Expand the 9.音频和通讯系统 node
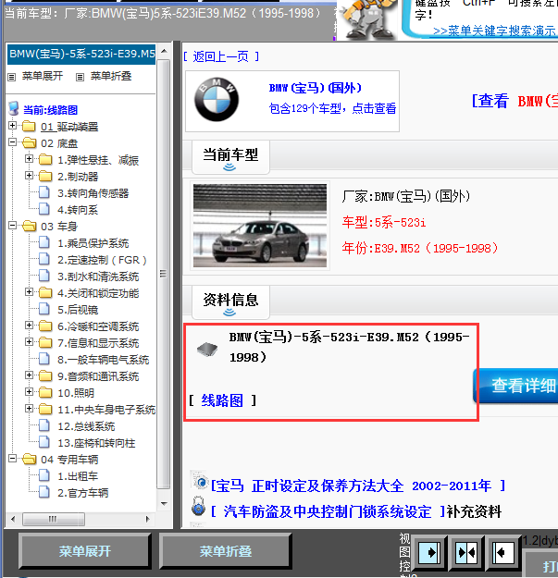Screen dimensions: 558x578 (x=29, y=375)
